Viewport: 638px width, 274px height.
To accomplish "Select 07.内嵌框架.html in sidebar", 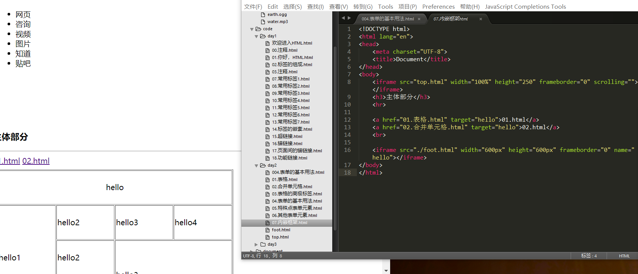I will point(289,223).
